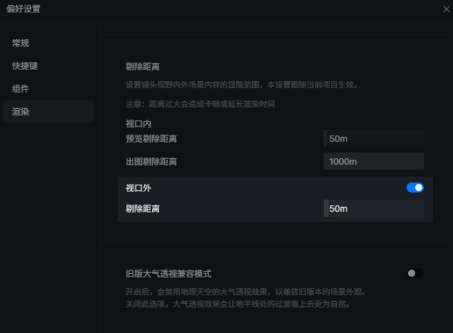Click the 大气透视 compatibility description text

pos(245,298)
